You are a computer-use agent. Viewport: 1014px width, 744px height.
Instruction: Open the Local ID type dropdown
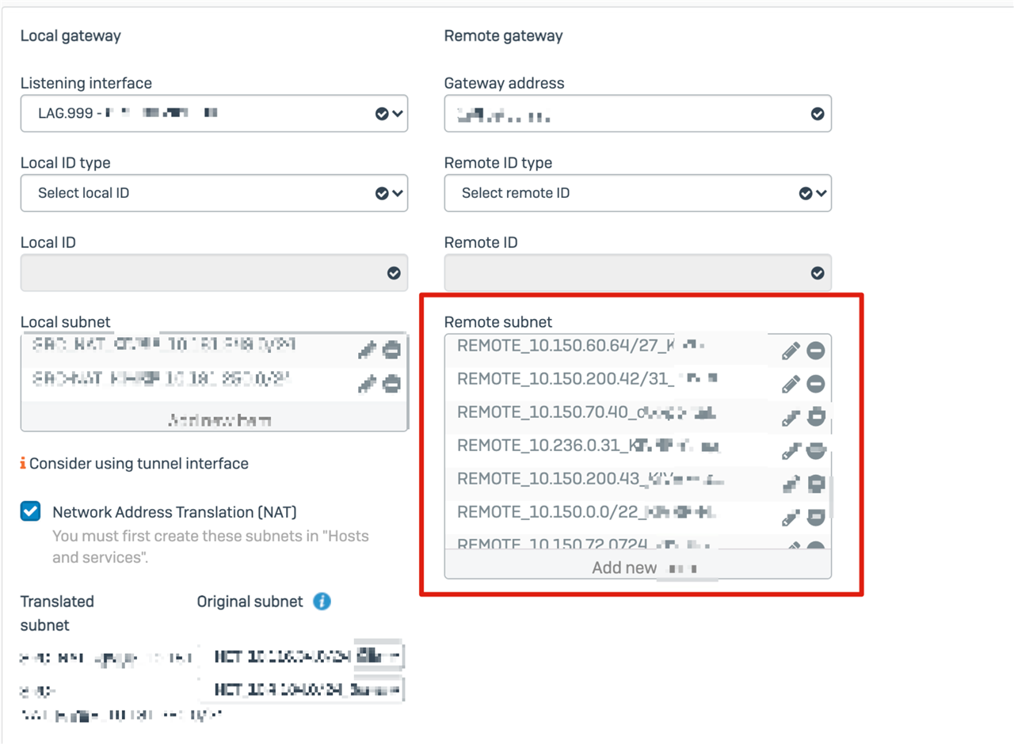tap(214, 193)
